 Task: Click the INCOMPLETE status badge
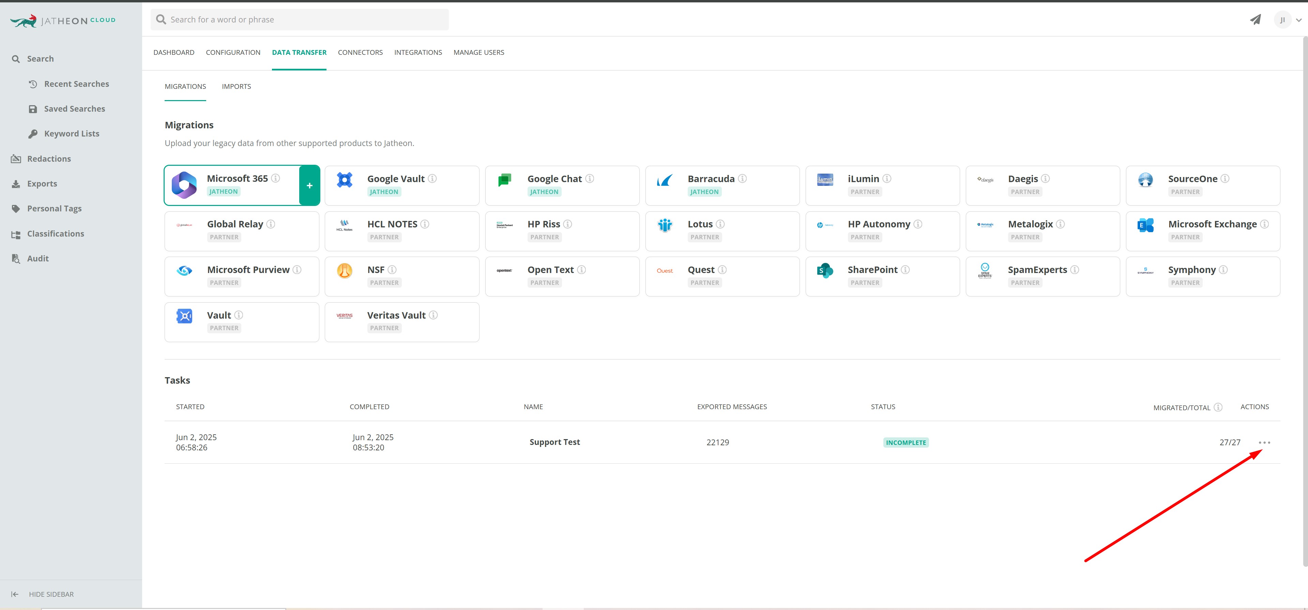point(906,443)
